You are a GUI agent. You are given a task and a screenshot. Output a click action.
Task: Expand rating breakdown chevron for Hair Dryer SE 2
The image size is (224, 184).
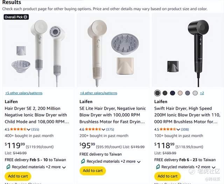[x=29, y=130]
